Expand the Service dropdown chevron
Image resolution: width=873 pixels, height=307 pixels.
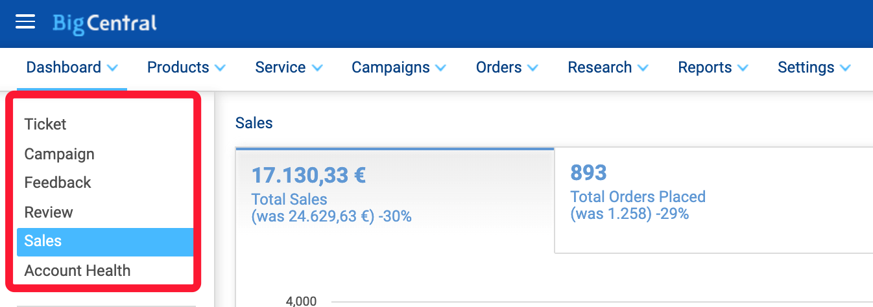tap(317, 68)
